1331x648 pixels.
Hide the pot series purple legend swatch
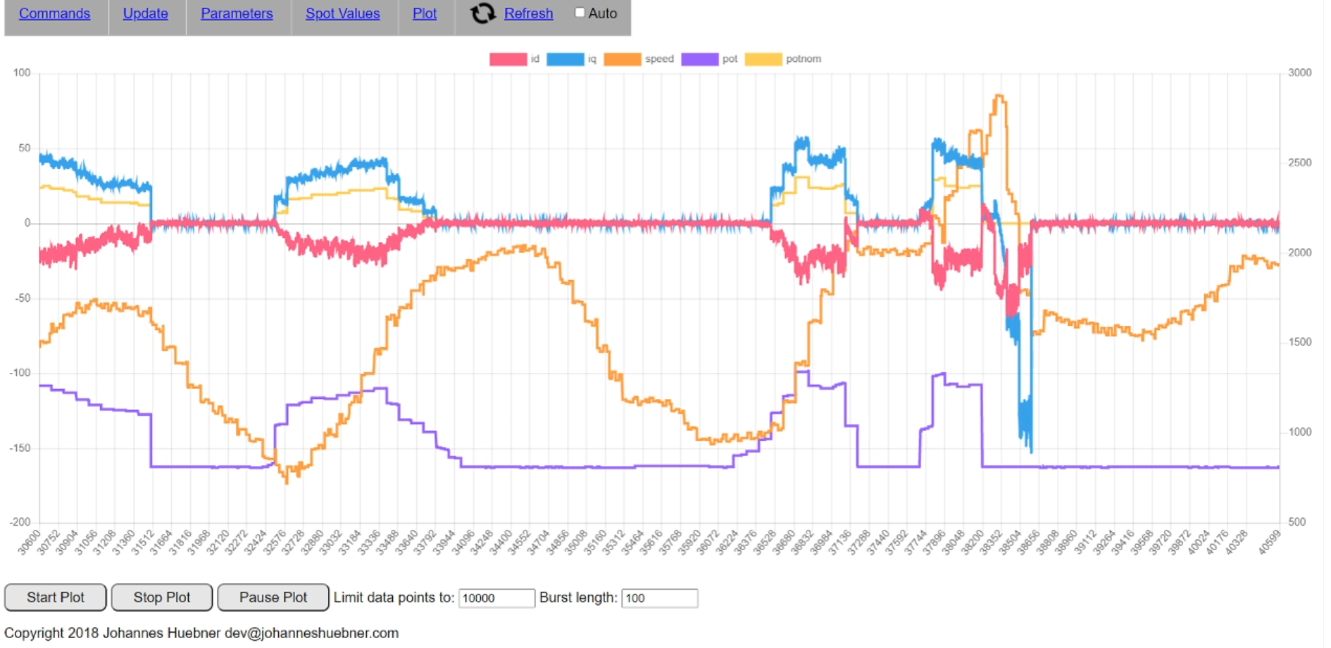[699, 59]
